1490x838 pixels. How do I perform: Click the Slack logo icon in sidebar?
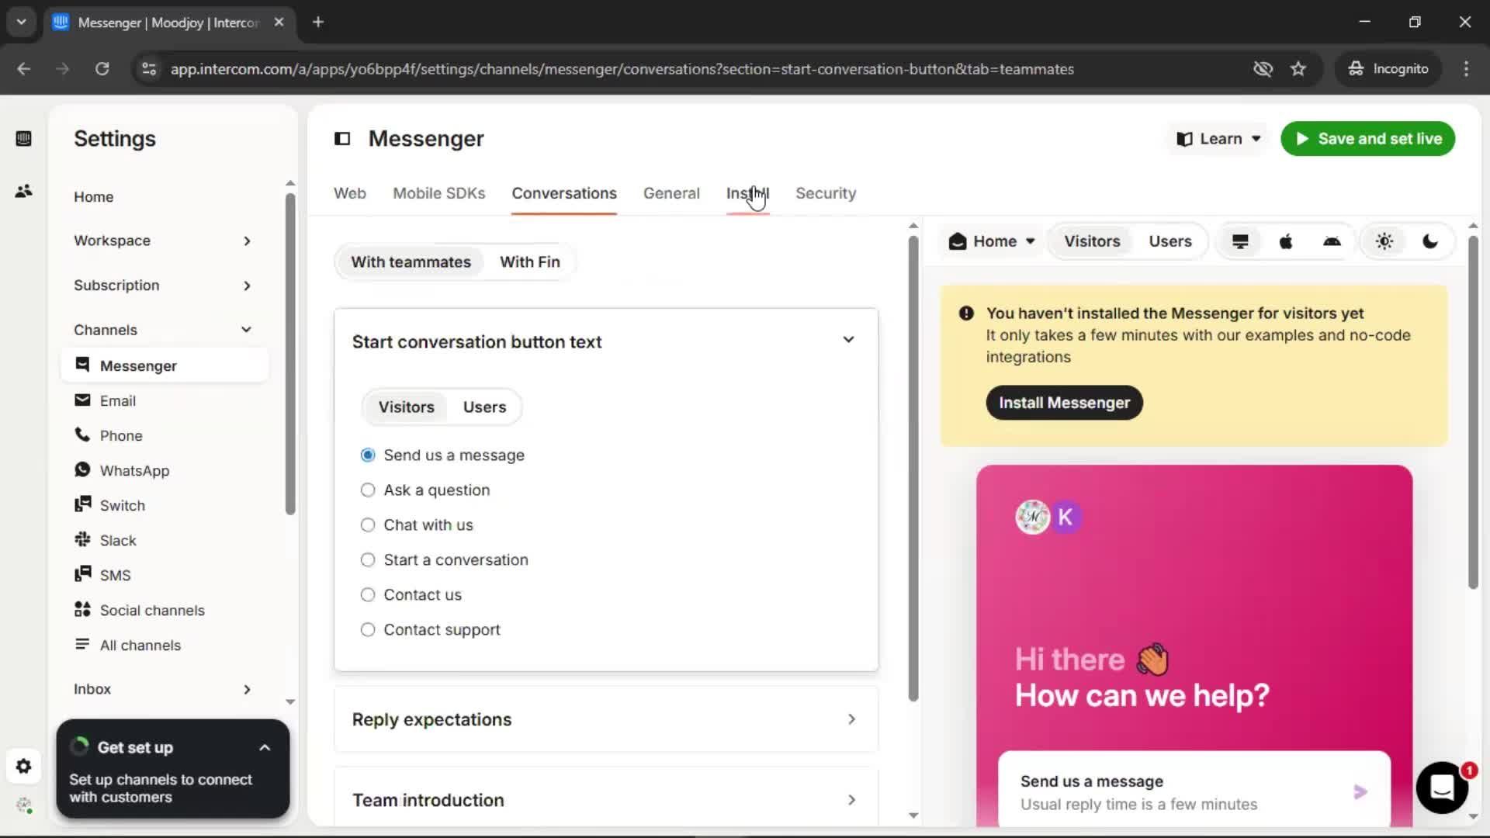coord(82,539)
